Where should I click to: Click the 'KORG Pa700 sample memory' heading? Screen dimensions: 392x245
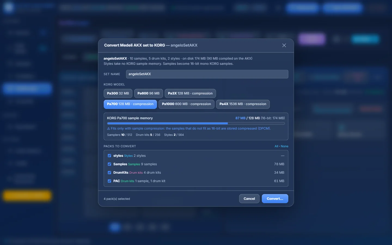tap(130, 118)
